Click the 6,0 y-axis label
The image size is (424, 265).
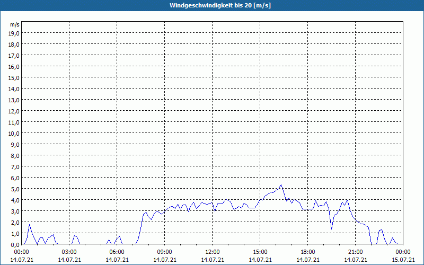(x=15, y=178)
